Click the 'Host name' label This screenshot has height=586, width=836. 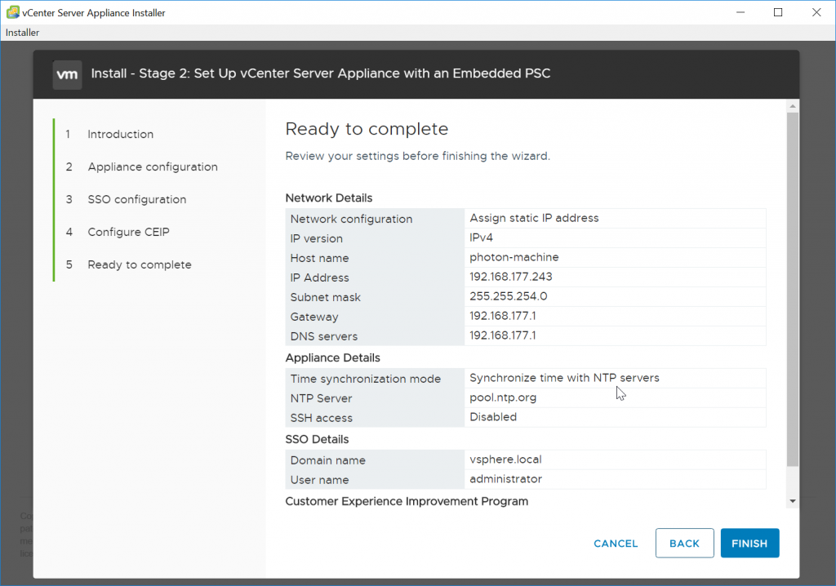click(319, 258)
